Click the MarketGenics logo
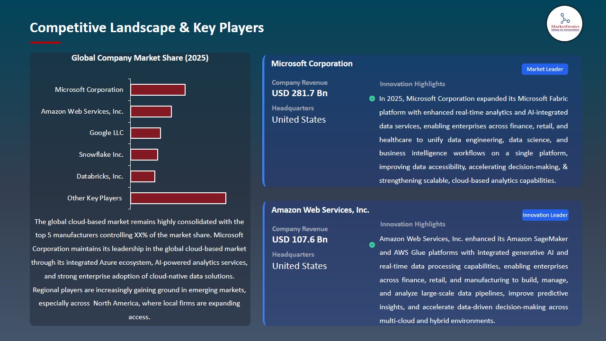 point(564,23)
